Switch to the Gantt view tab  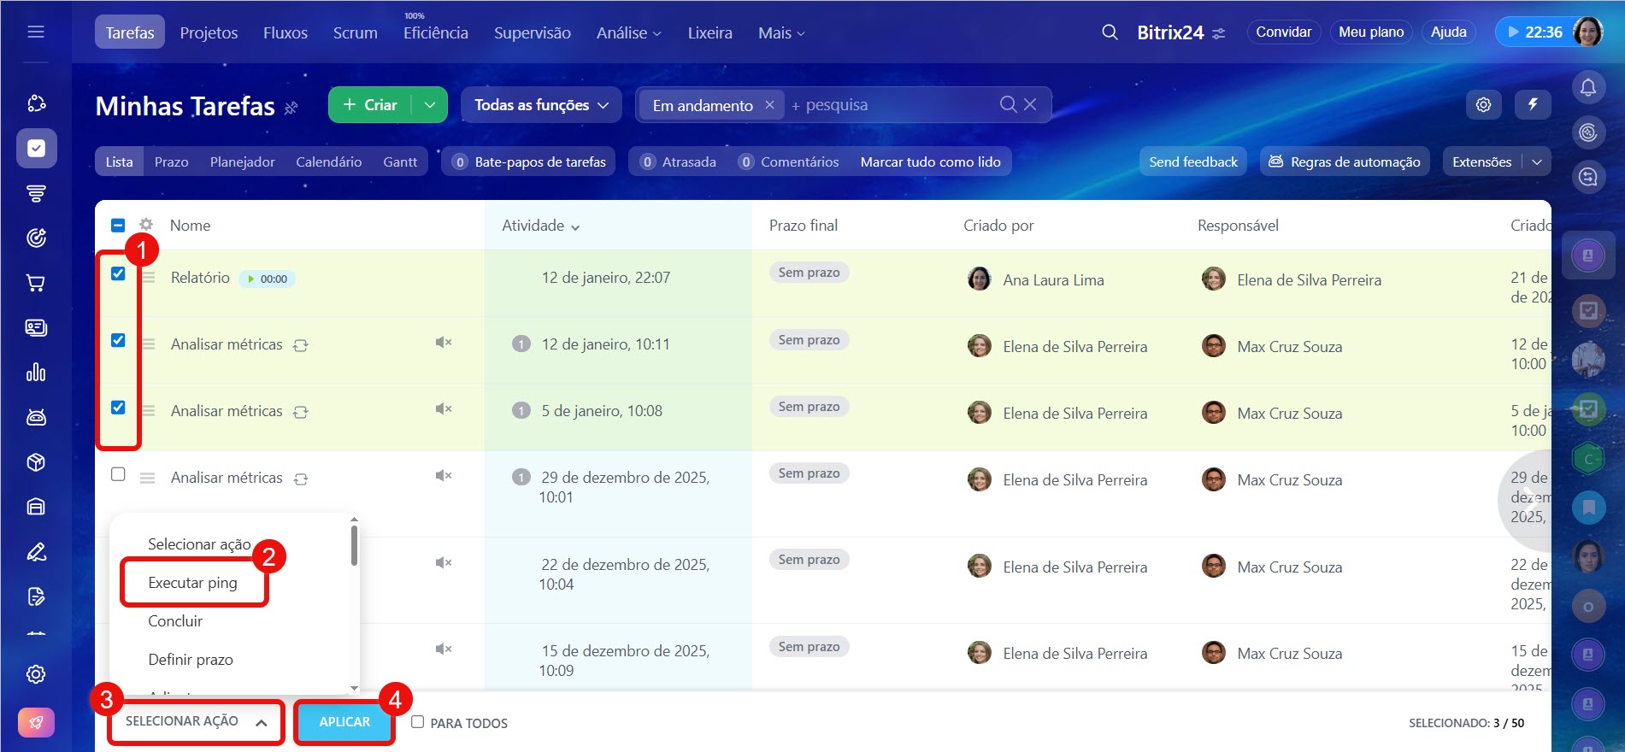399,162
